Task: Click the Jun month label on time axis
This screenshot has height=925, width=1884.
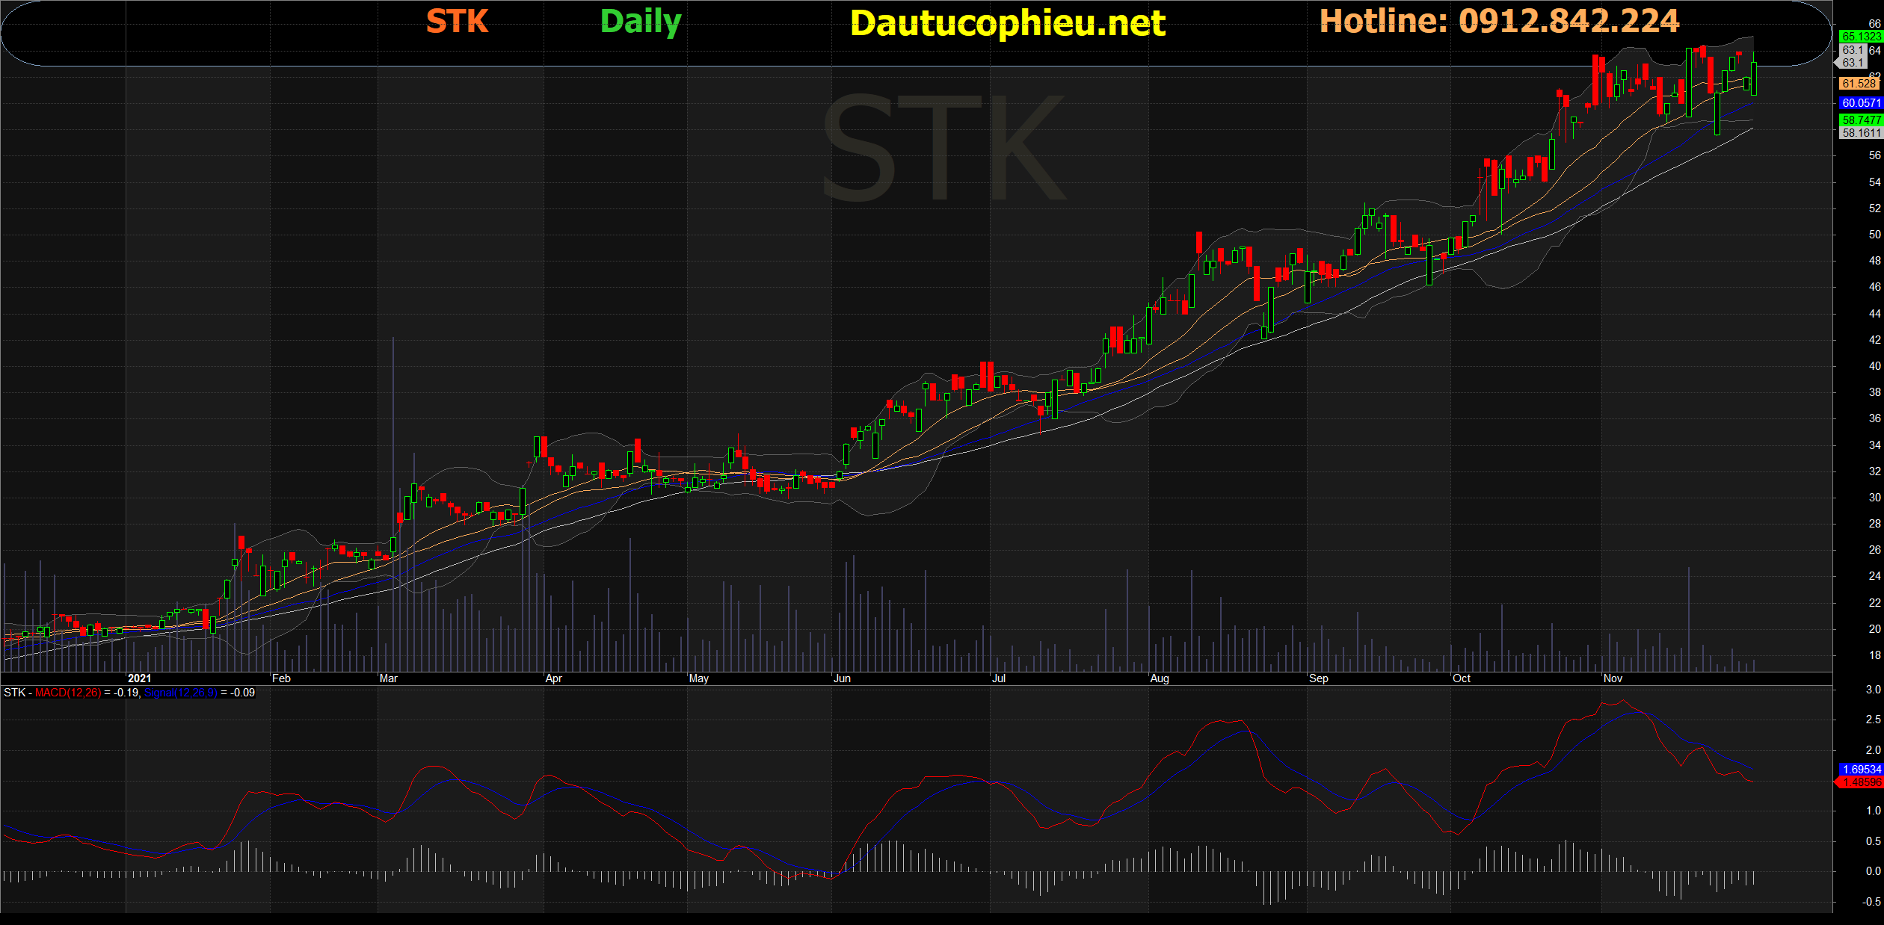Action: click(842, 678)
